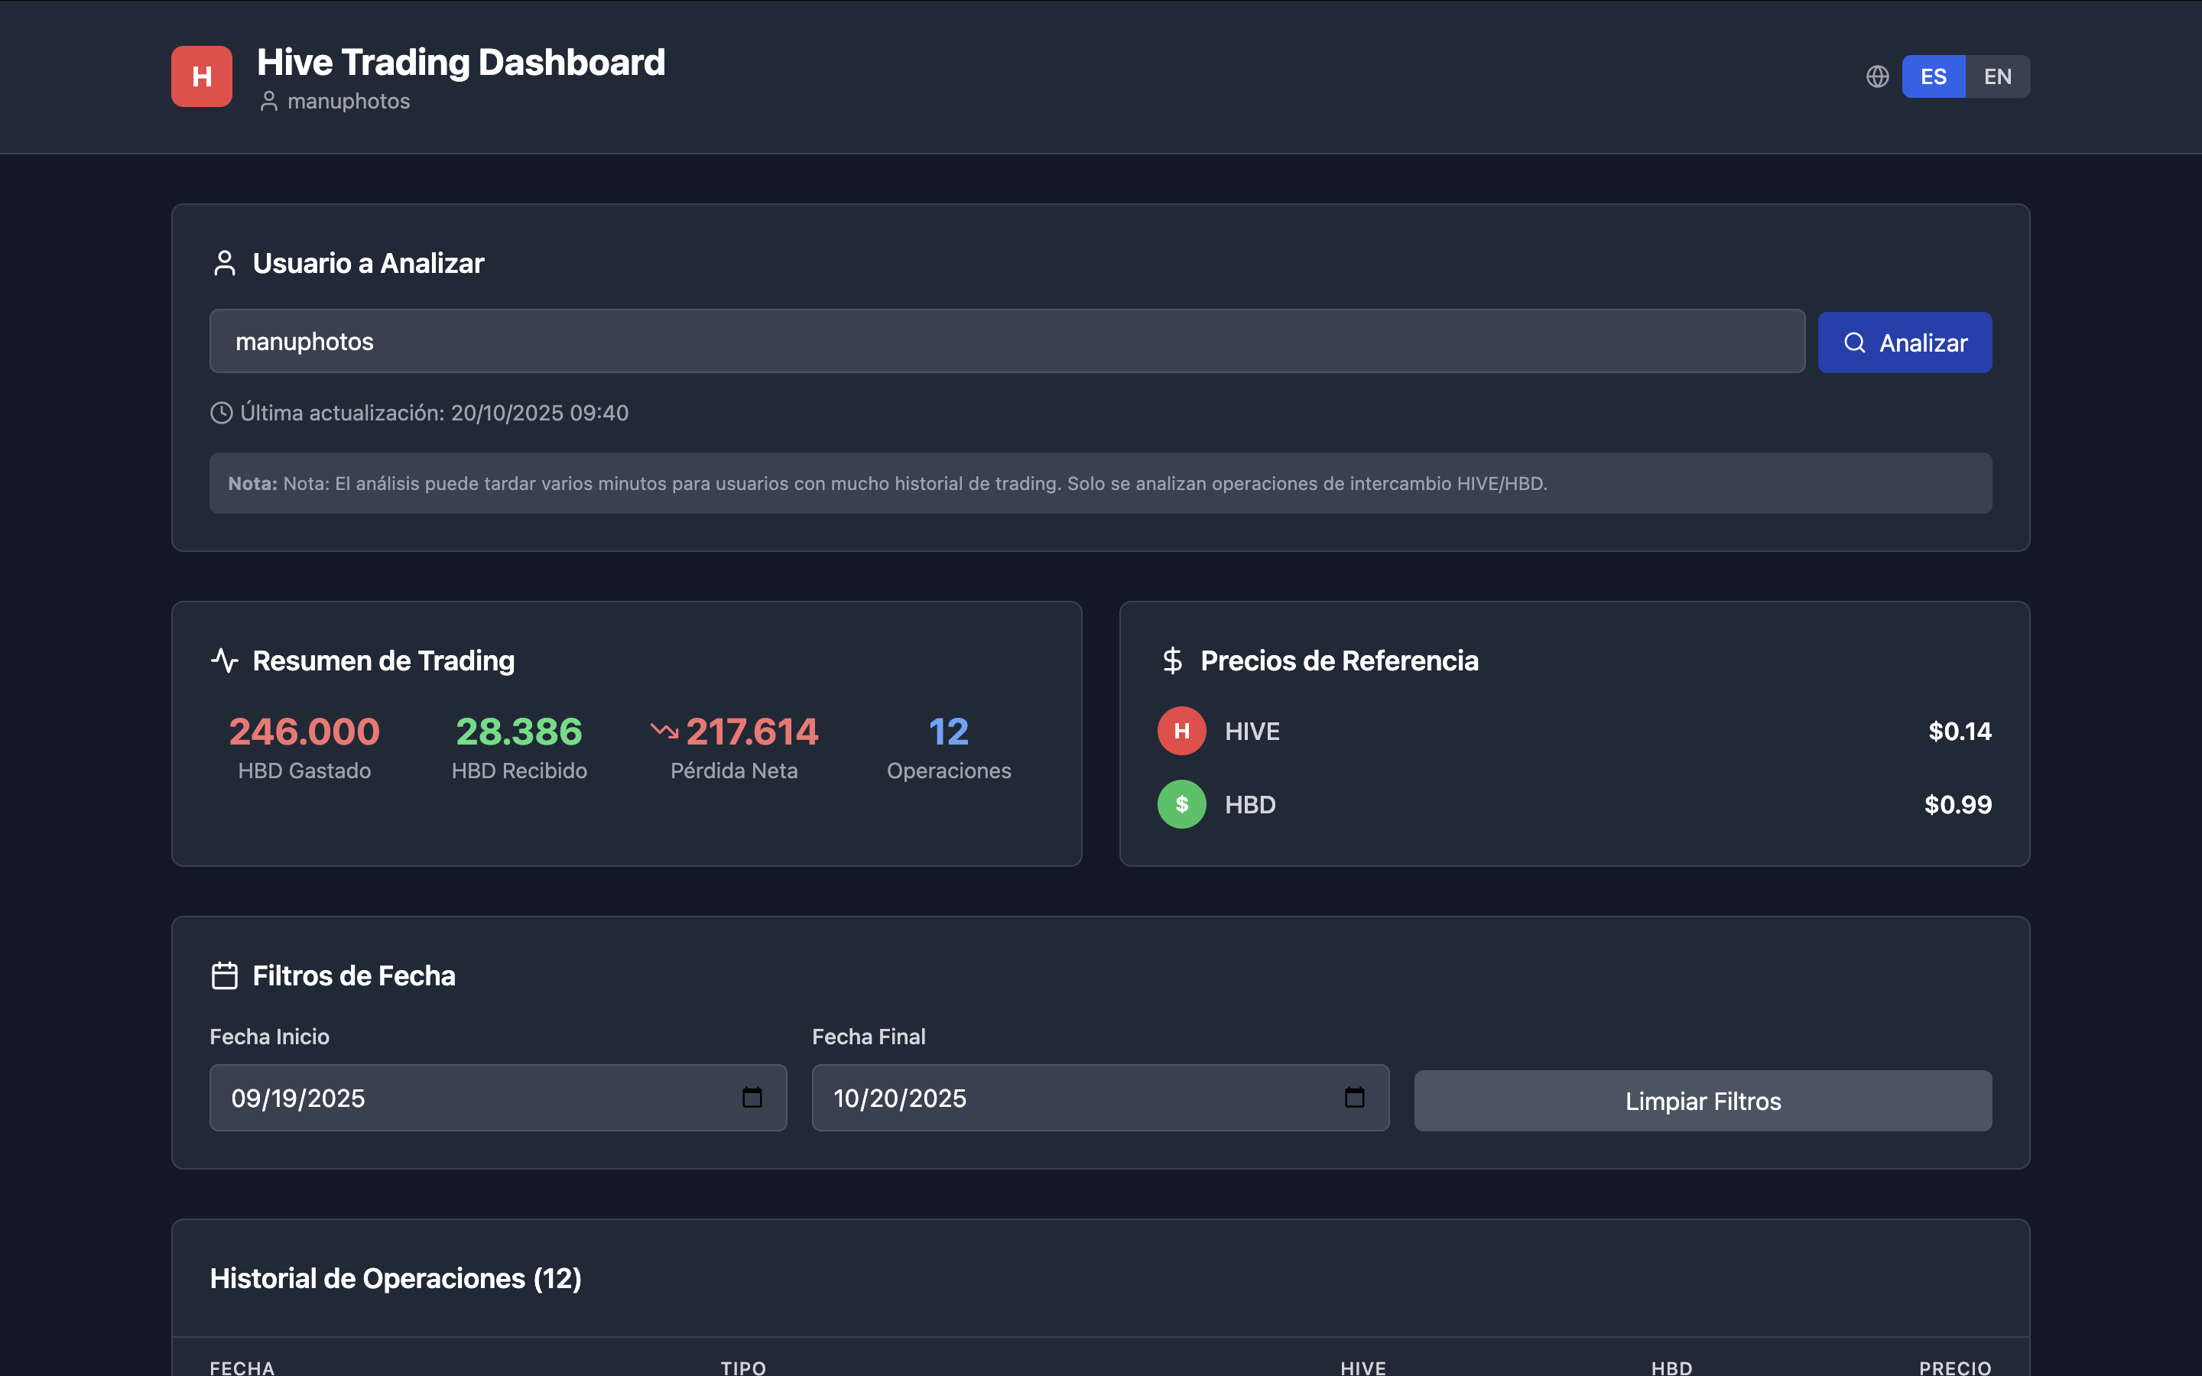Click the green HBD dollar icon

tap(1181, 804)
